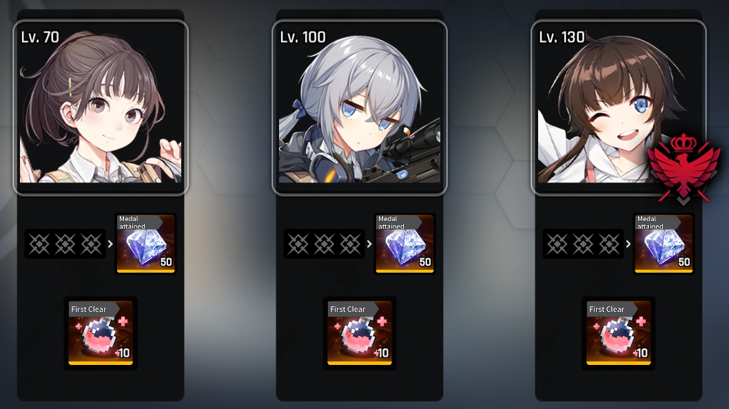
Task: Click the Lv. 100 level label
Action: (302, 37)
